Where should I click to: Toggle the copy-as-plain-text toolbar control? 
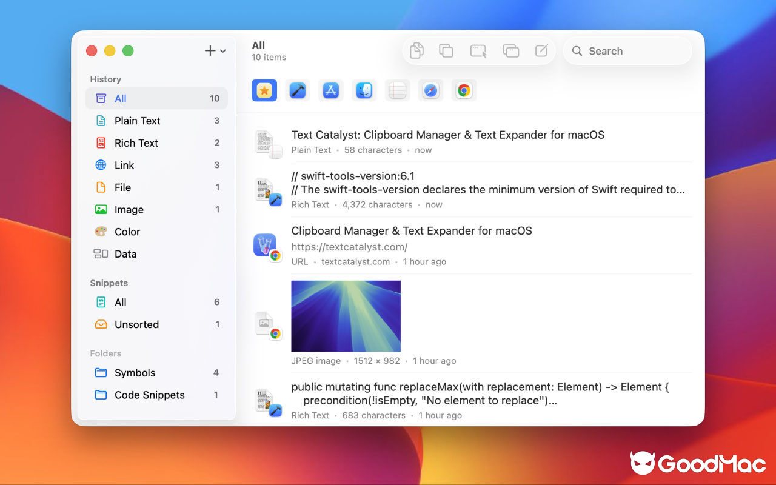[x=416, y=51]
